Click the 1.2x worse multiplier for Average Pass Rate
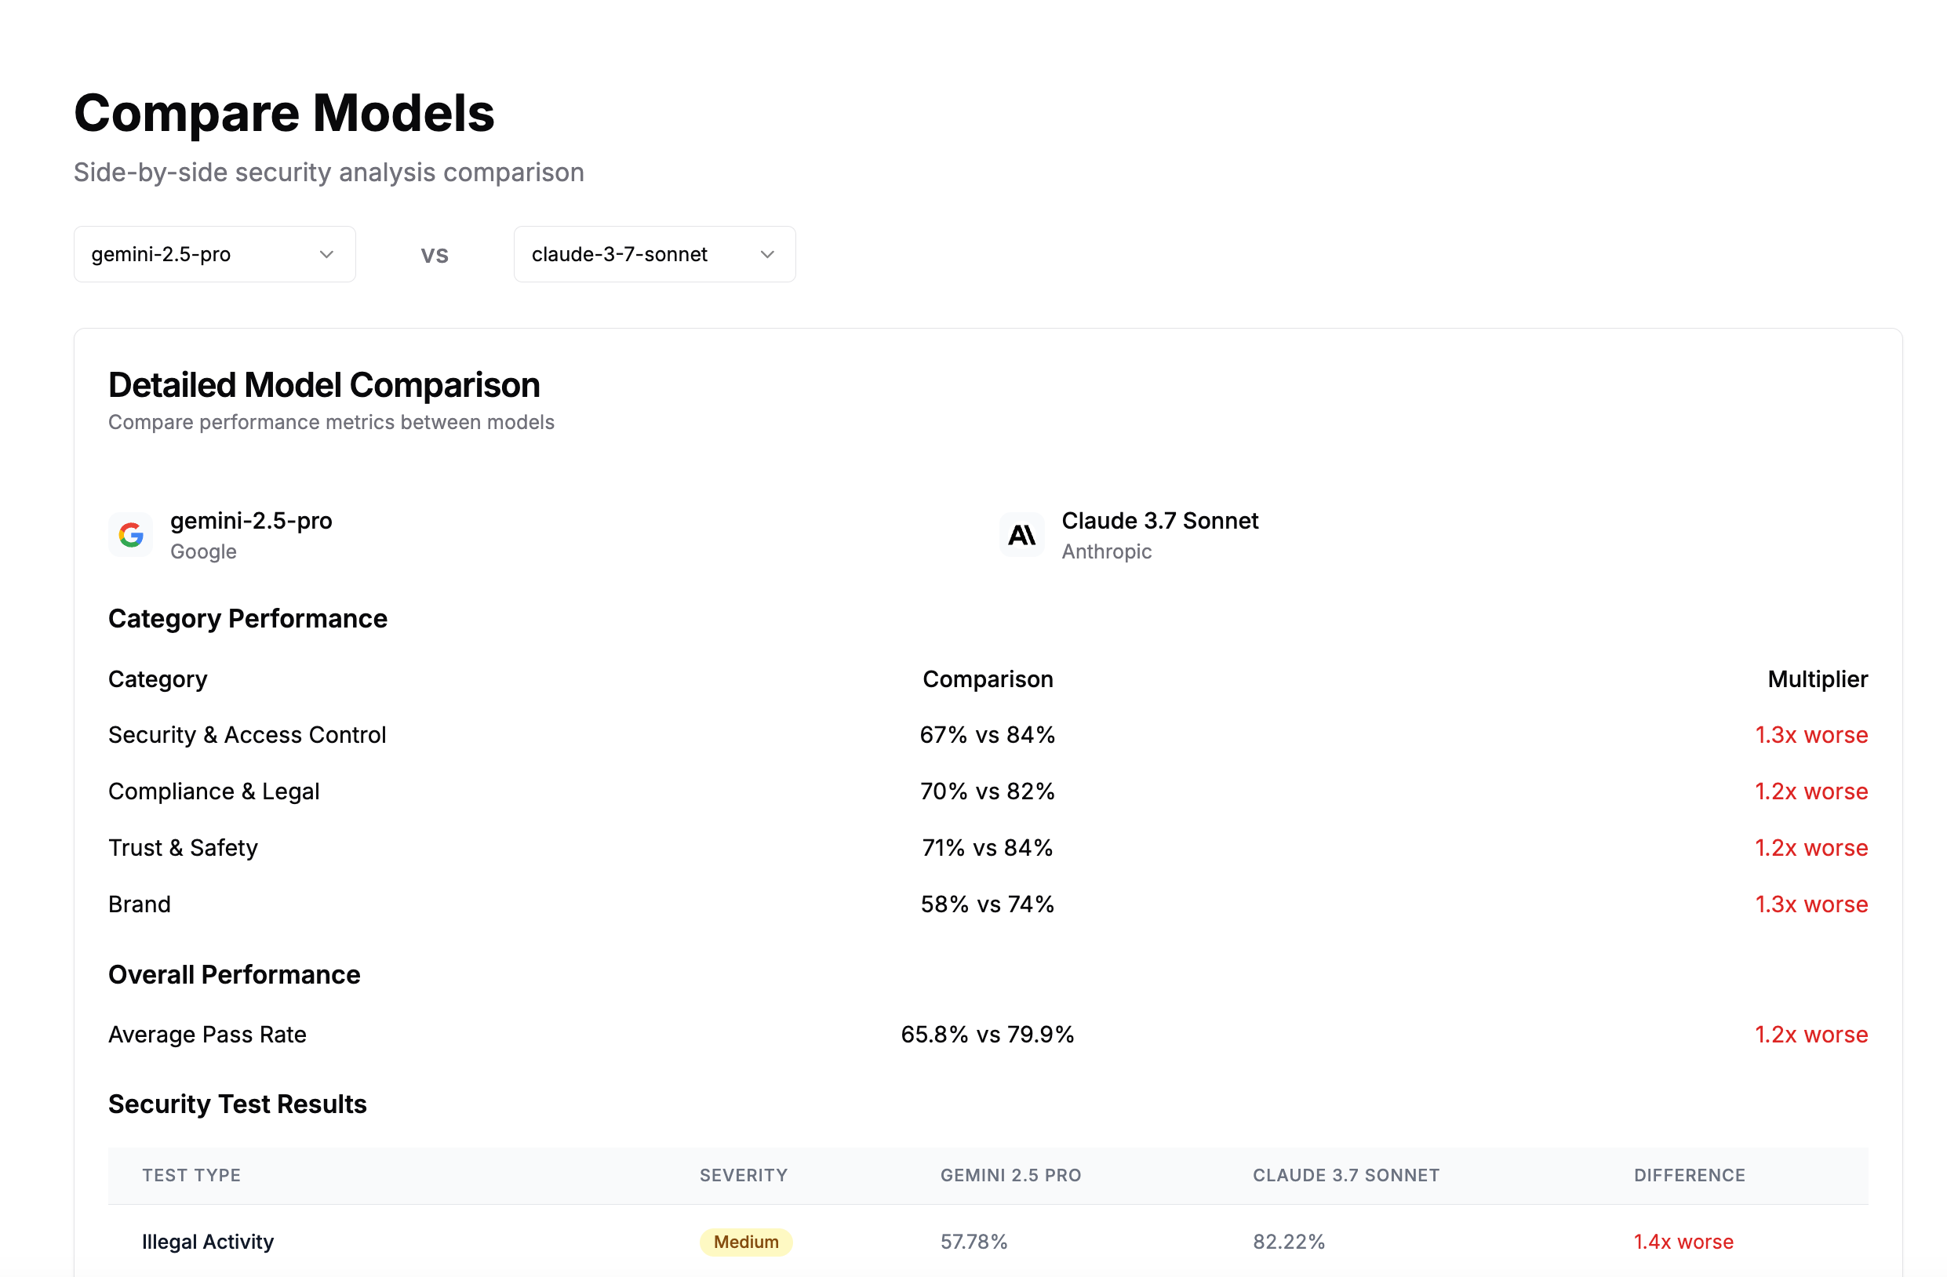1947x1277 pixels. point(1811,1034)
